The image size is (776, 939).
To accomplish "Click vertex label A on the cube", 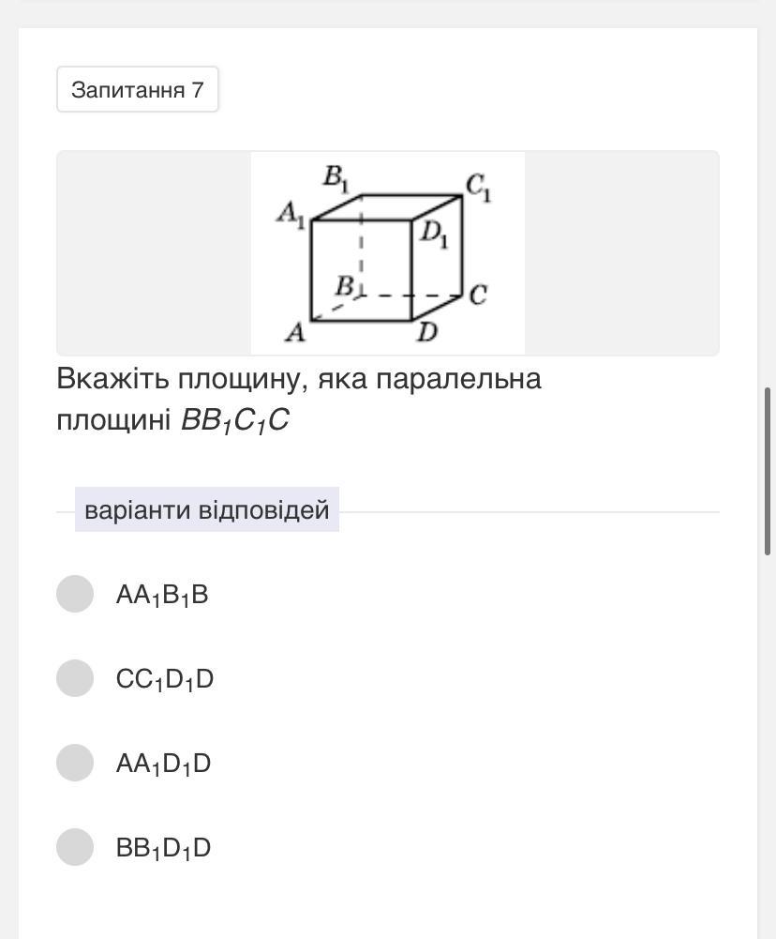I will tap(294, 332).
